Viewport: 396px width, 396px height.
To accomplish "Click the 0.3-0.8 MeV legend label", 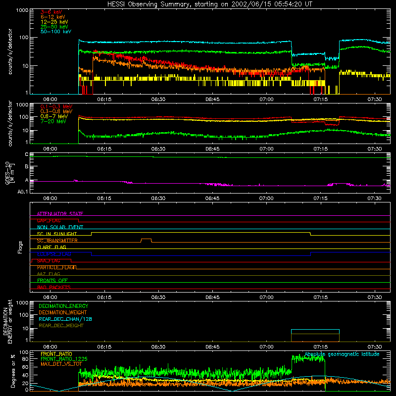I will pyautogui.click(x=56, y=111).
